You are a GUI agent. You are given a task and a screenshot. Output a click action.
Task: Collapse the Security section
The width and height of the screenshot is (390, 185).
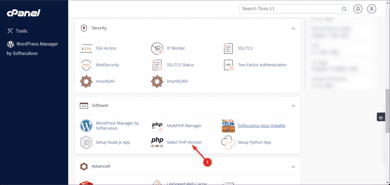293,28
